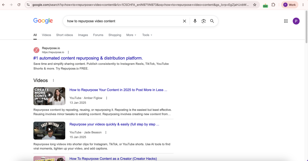Image resolution: width=308 pixels, height=161 pixels.
Task: Switch to the Shopping tab
Action: pos(115,35)
